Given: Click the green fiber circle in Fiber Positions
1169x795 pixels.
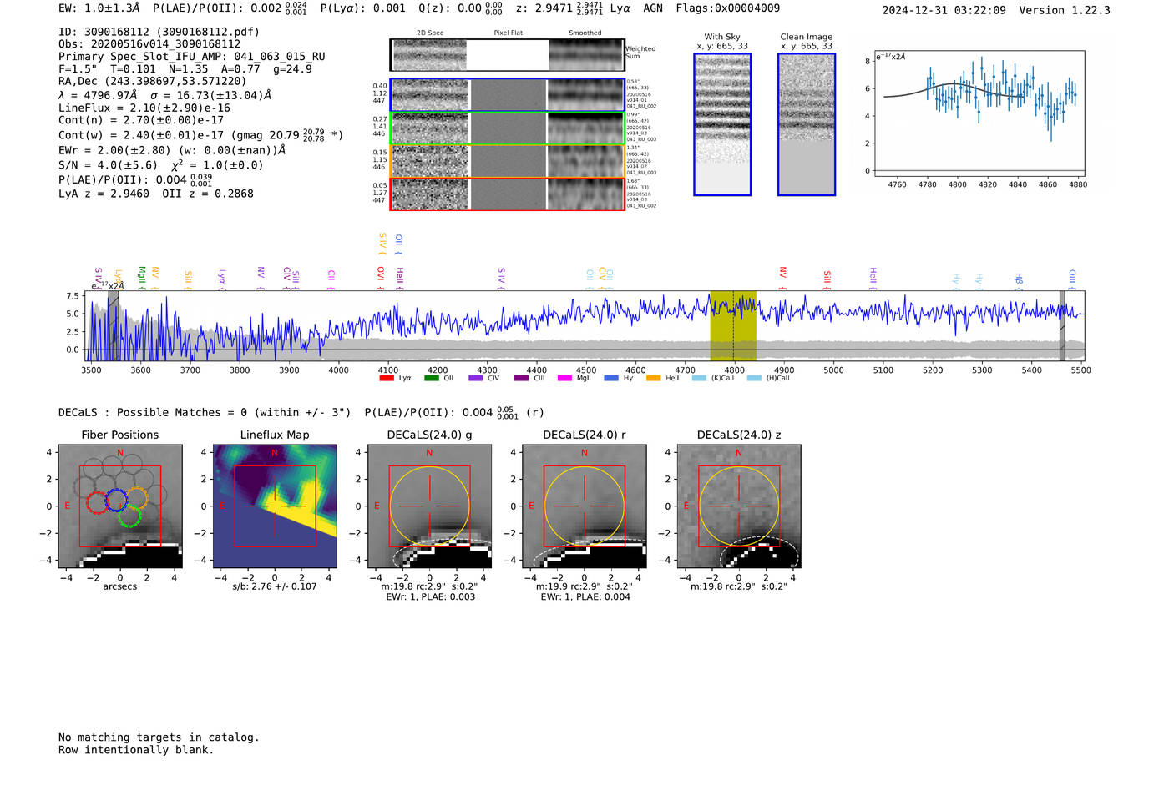Looking at the screenshot, I should pyautogui.click(x=129, y=516).
